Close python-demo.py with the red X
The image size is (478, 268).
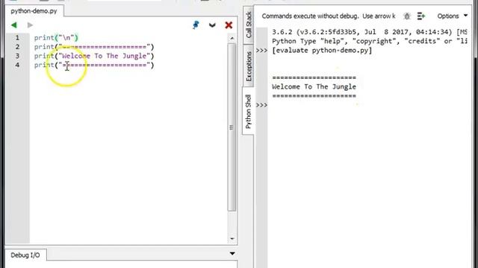click(x=229, y=25)
